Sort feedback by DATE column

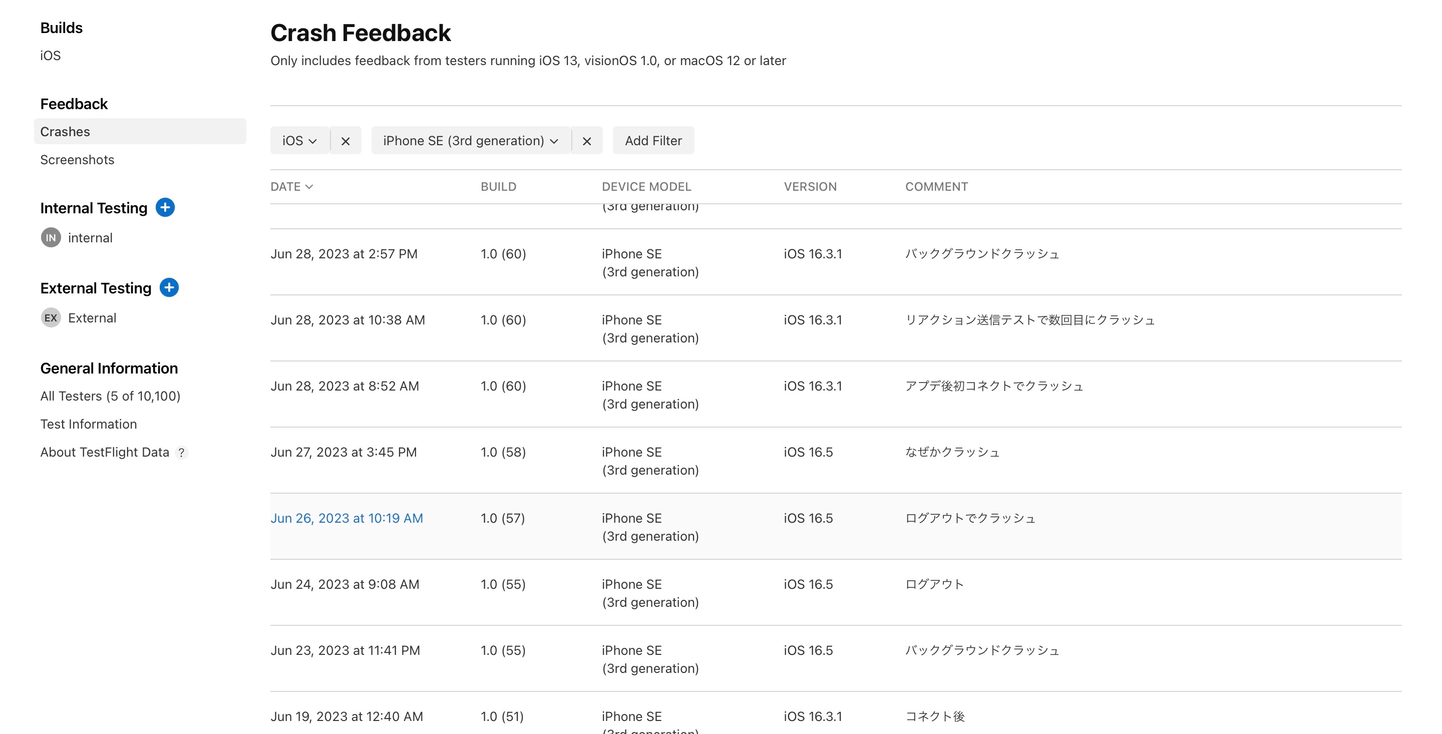[x=291, y=186]
